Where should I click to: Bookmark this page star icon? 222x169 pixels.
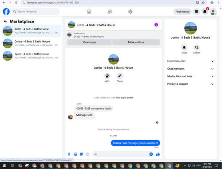pos(203,3)
